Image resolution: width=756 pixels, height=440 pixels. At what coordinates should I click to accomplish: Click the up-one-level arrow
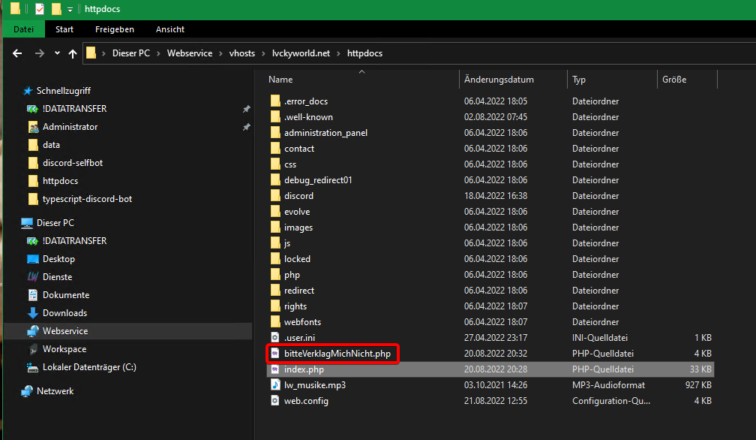(73, 53)
